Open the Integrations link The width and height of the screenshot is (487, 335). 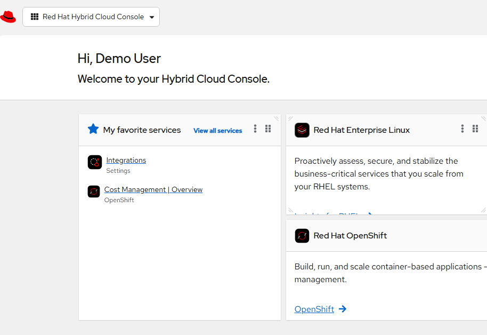pos(126,160)
